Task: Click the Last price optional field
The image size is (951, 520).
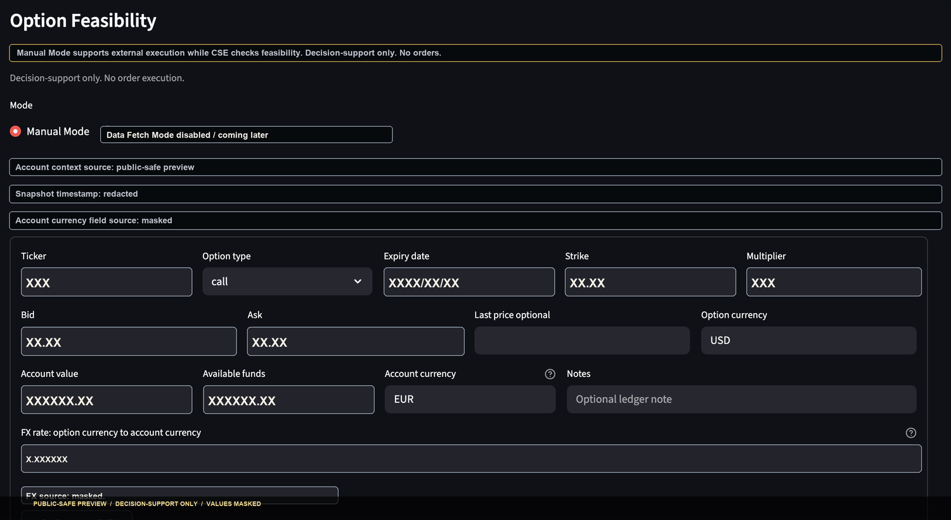Action: (582, 341)
